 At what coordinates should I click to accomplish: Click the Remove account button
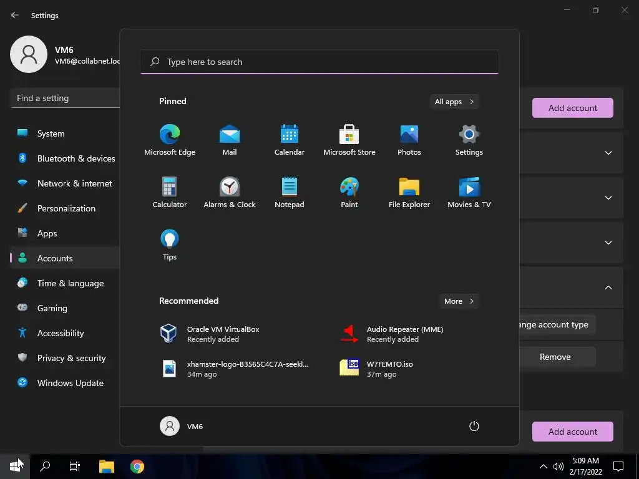coord(557,357)
